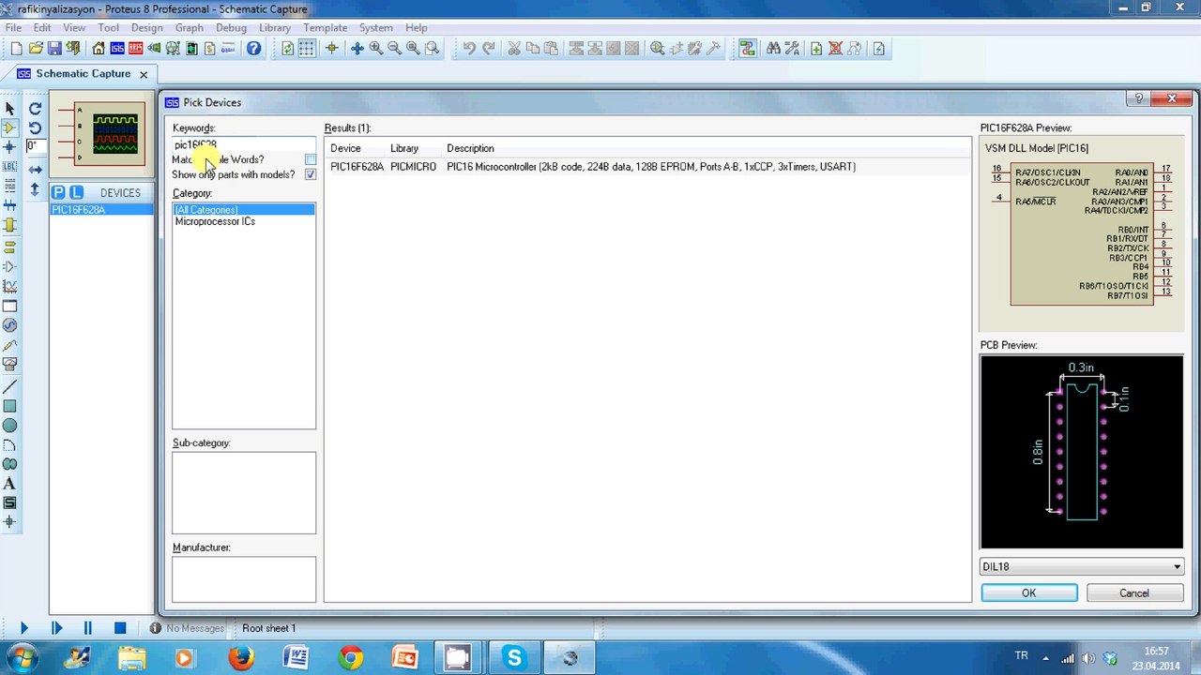1201x675 pixels.
Task: Click the PCB Preview footprint image
Action: pos(1082,452)
